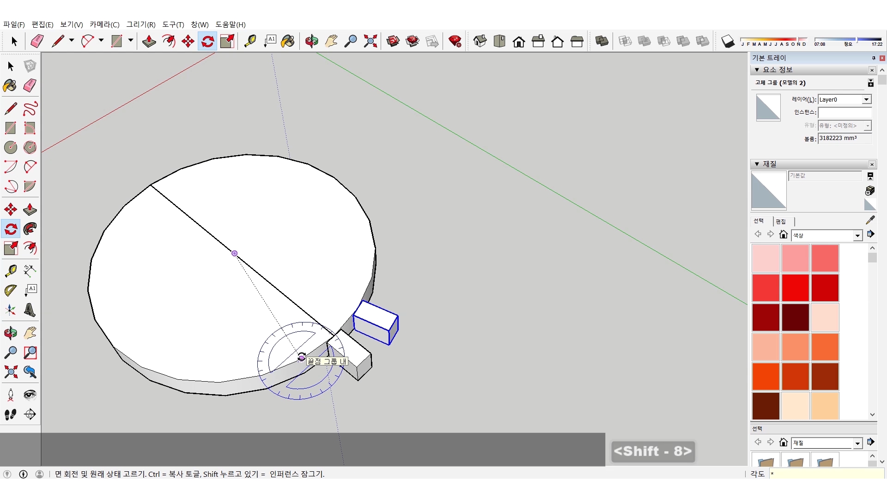The width and height of the screenshot is (887, 499).
Task: Click the home icon in material browser
Action: point(783,234)
